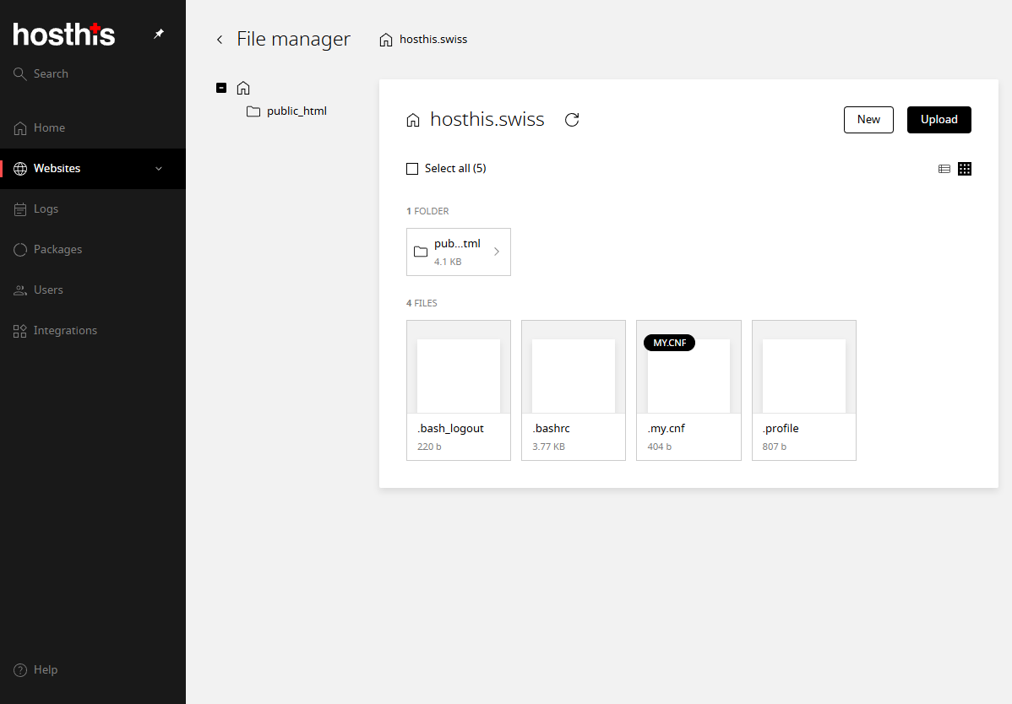
Task: Select the .bashrc file card
Action: pyautogui.click(x=573, y=390)
